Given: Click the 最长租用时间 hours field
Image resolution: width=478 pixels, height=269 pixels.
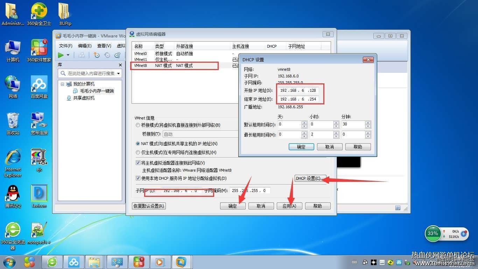Looking at the screenshot, I should 321,134.
